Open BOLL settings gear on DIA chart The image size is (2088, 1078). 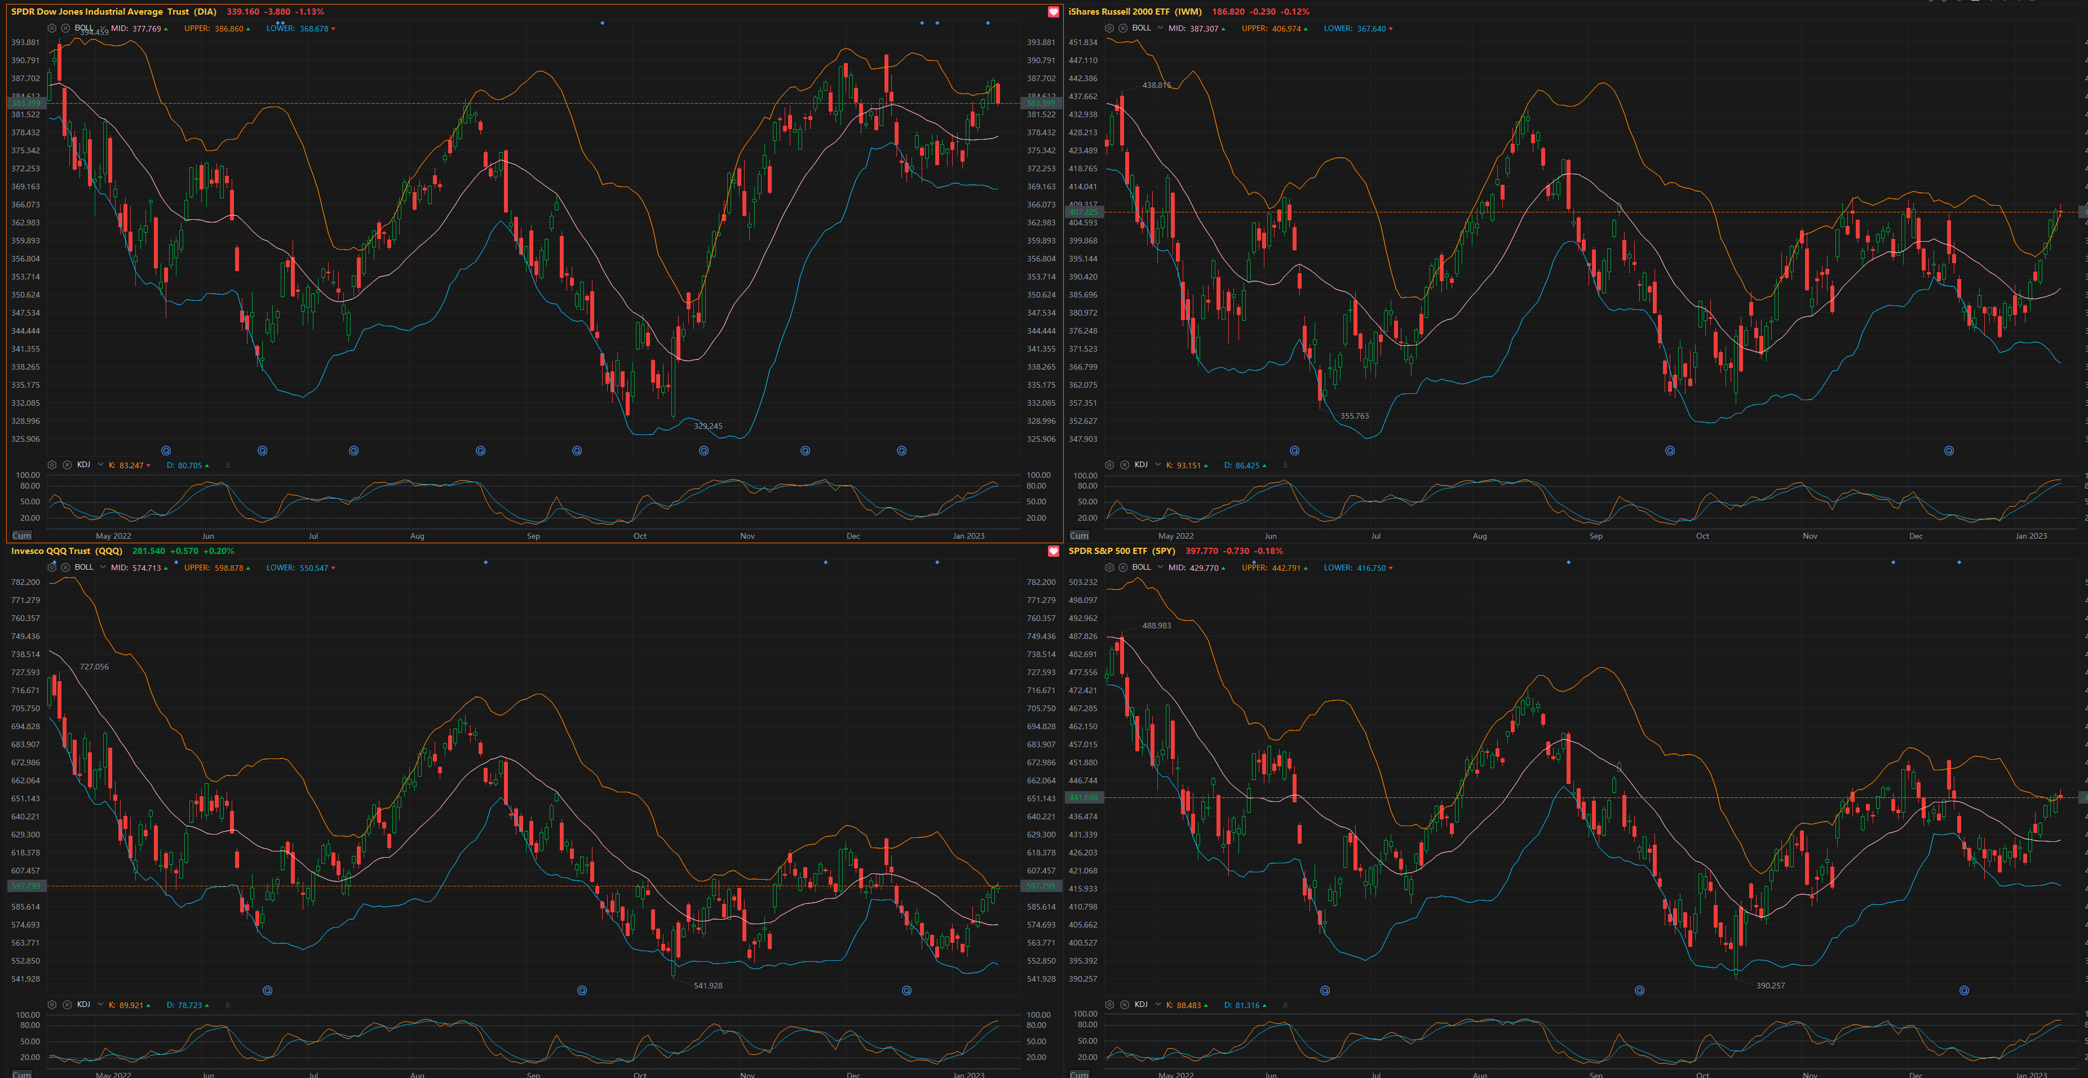52,28
